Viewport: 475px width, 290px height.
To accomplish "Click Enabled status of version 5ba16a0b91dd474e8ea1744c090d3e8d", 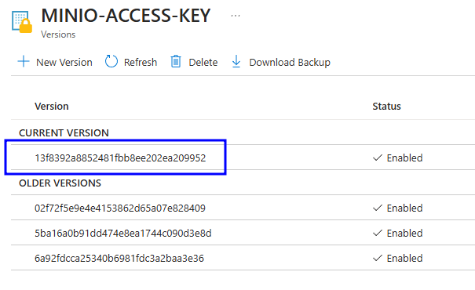I will tap(404, 233).
